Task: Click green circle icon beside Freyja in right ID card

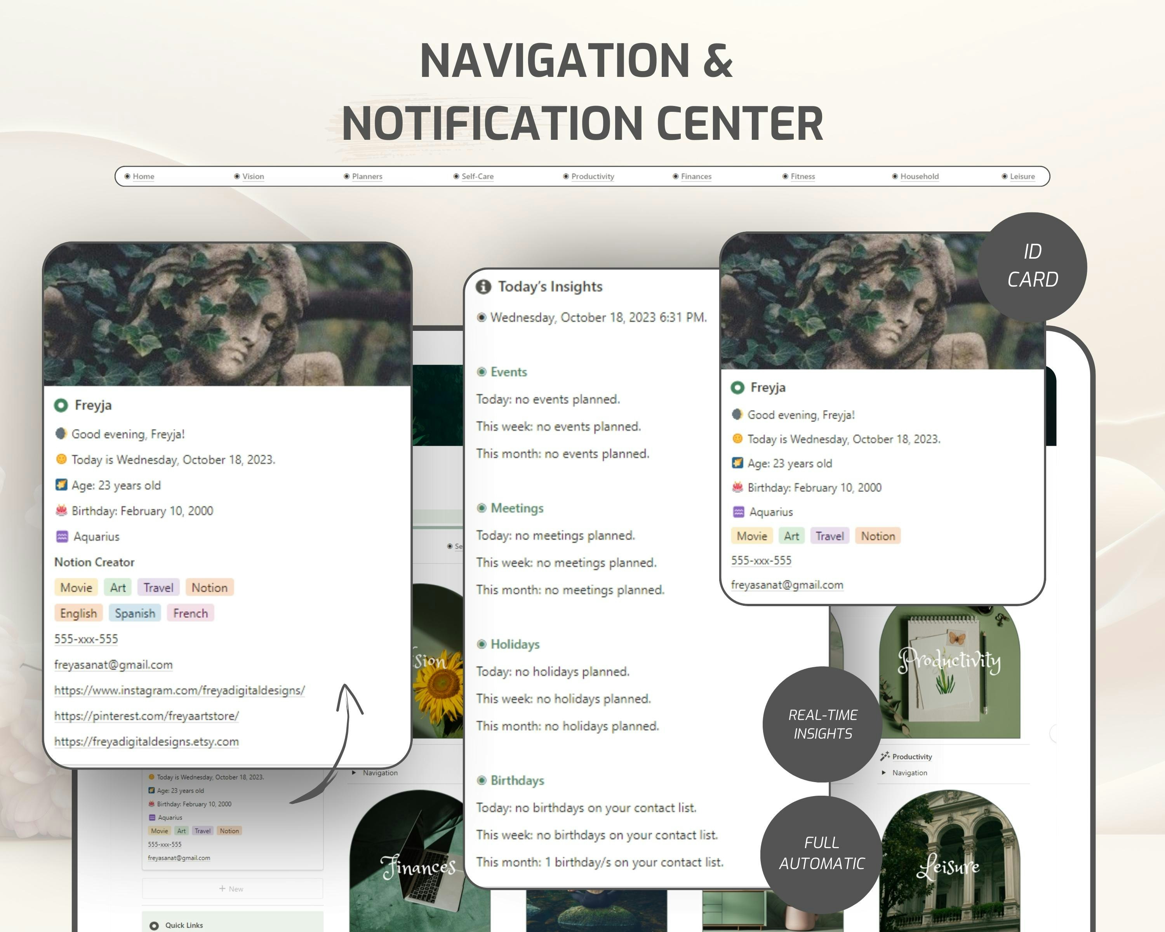Action: (737, 388)
